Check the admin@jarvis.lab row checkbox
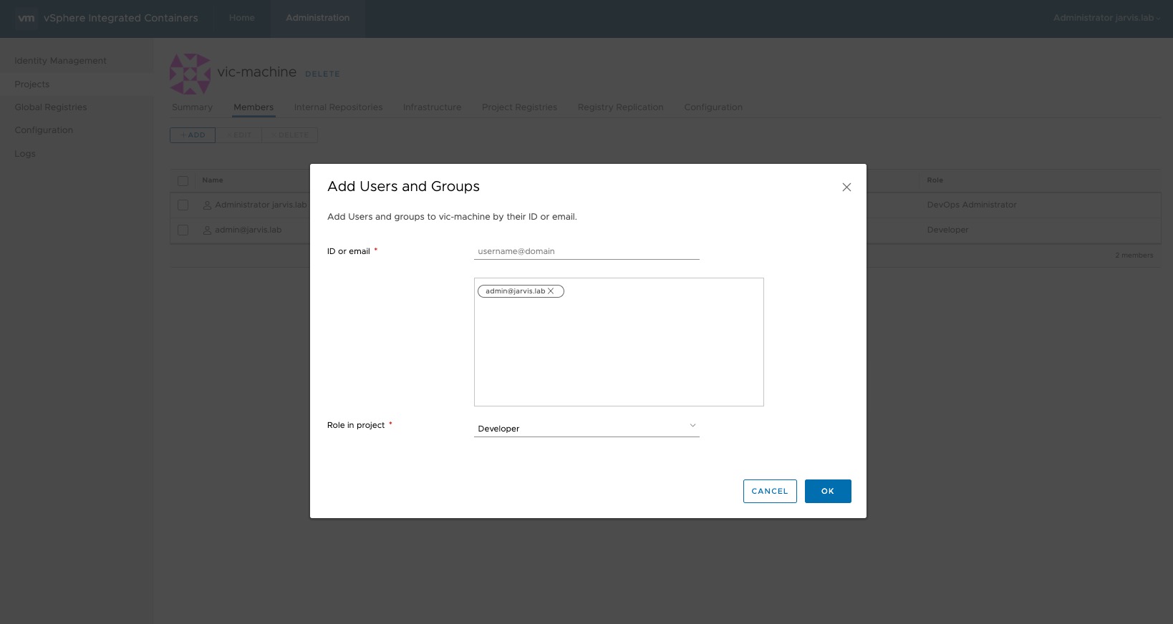 [183, 230]
